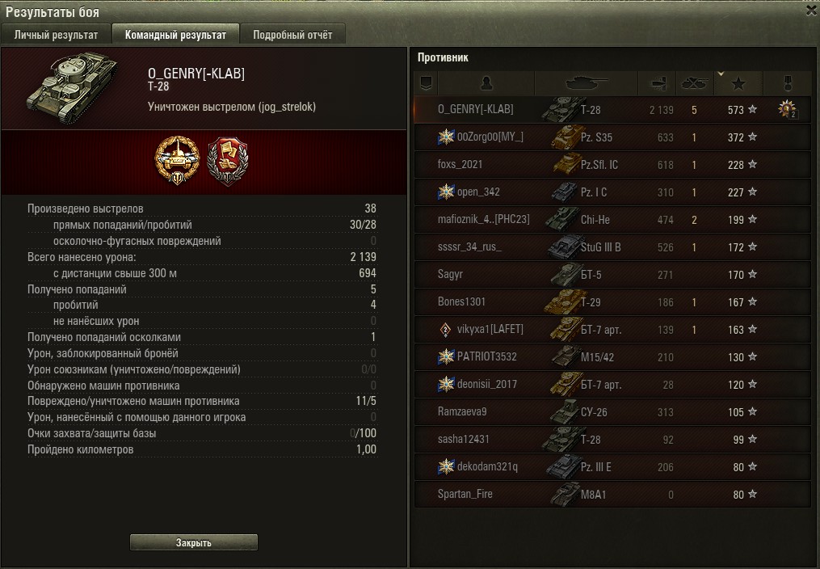Screen dimensions: 820x569
Task: Click the Закрыть button
Action: point(194,543)
